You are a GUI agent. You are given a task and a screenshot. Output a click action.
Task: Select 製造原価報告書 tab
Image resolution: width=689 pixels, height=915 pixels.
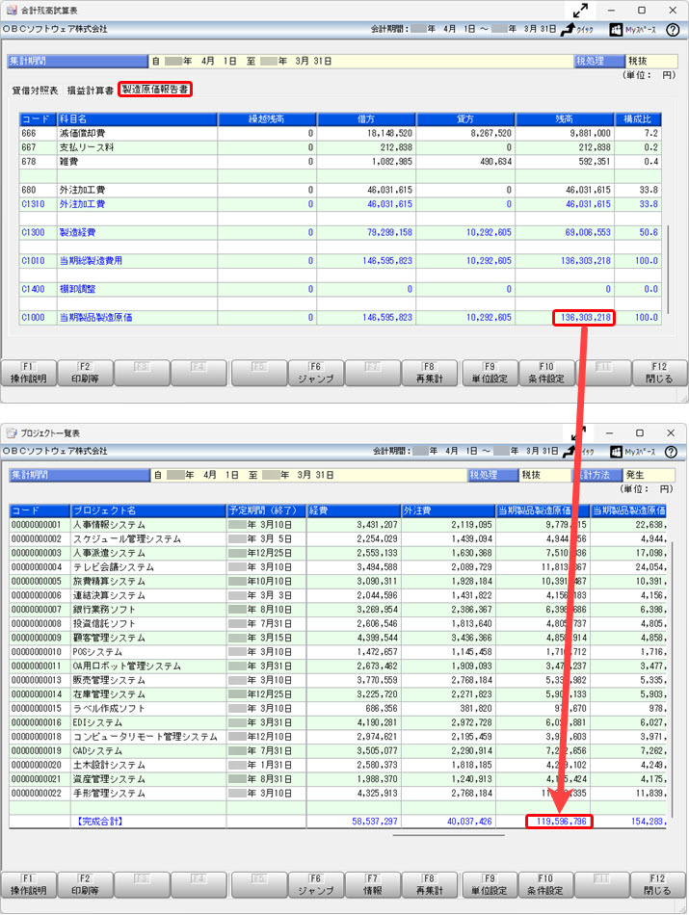pyautogui.click(x=155, y=90)
